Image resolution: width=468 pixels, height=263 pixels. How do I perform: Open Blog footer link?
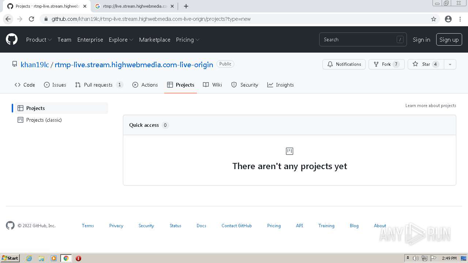pos(354,226)
